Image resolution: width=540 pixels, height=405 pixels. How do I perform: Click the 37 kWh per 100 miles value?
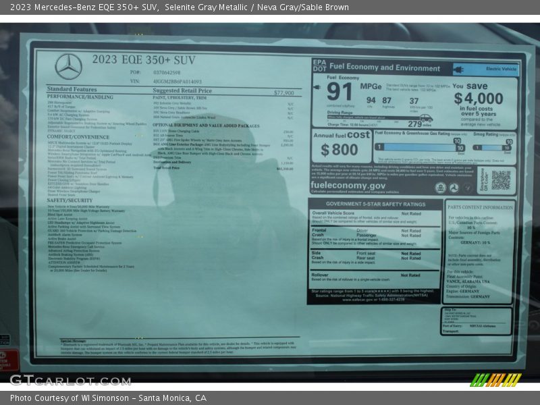(x=414, y=101)
